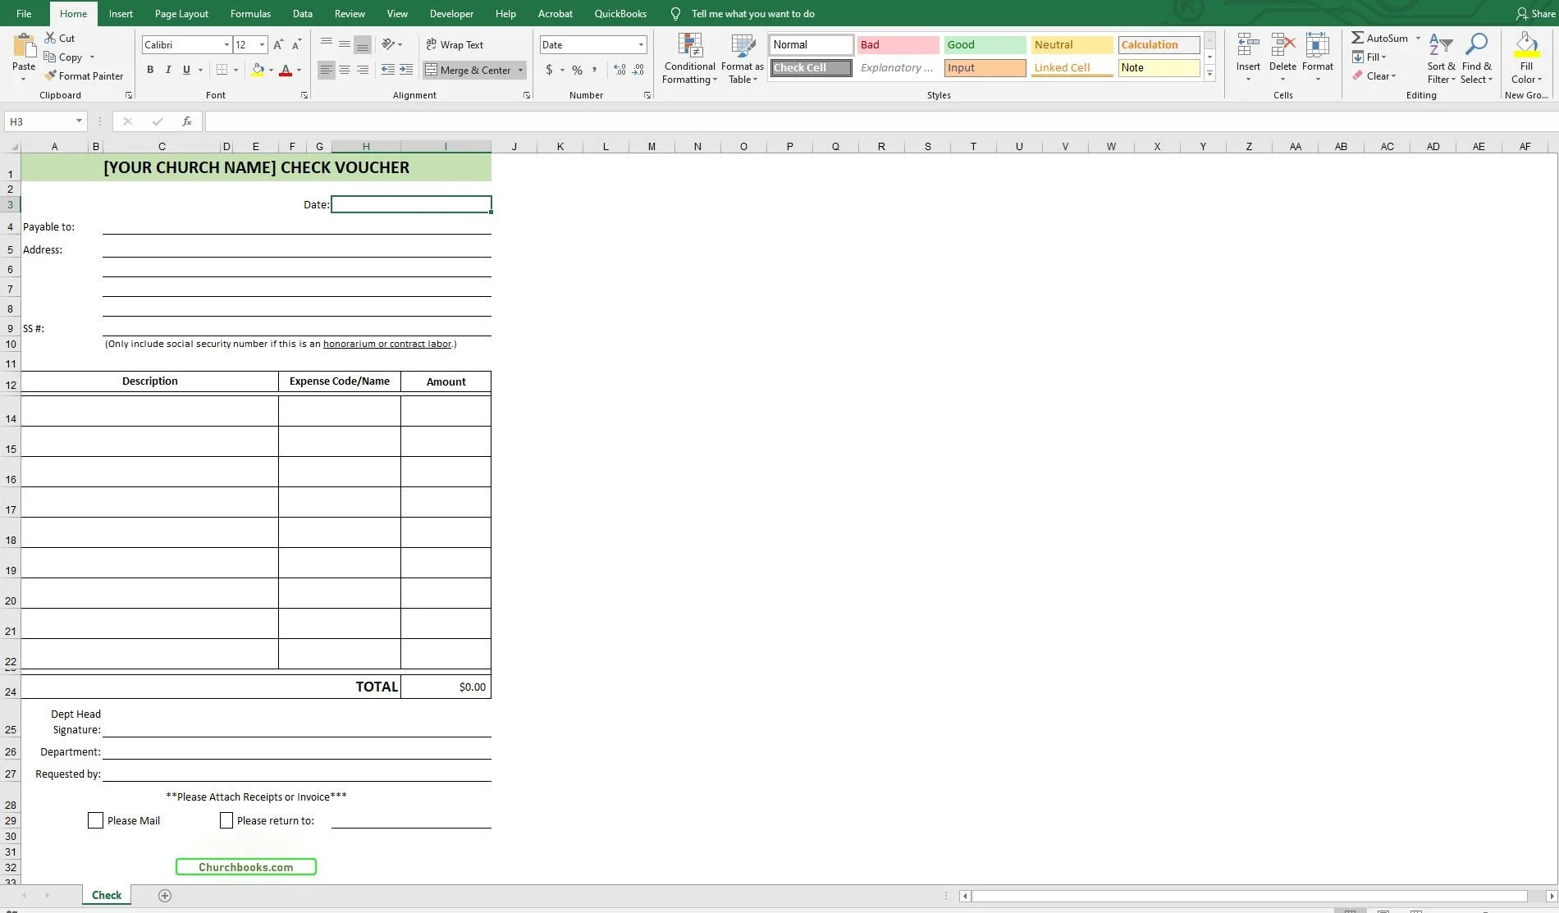Click Increase Decimal in Number group
Image resolution: width=1559 pixels, height=913 pixels.
(619, 70)
